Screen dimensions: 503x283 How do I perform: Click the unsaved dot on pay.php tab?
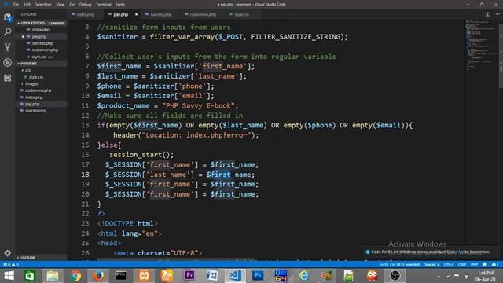pos(136,14)
